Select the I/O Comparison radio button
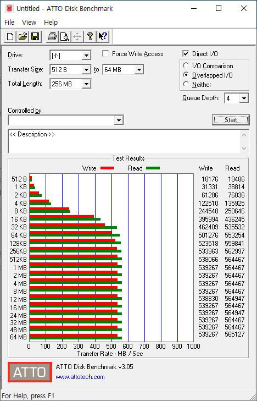The width and height of the screenshot is (257, 401). 186,65
